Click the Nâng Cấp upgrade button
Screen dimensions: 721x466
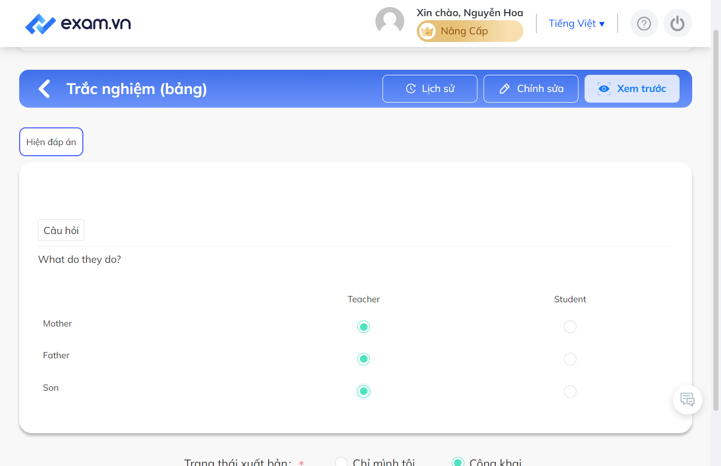pyautogui.click(x=470, y=31)
